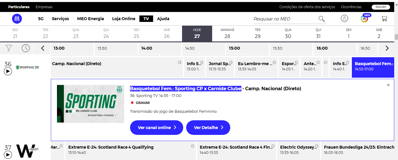Select day QUA 23
This screenshot has width=398, height=160.
coord(76,34)
